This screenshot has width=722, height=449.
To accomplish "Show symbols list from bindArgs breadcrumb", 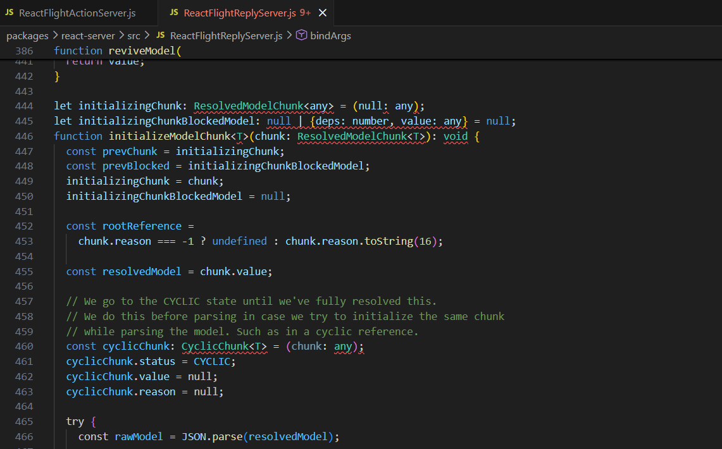I will (x=331, y=35).
